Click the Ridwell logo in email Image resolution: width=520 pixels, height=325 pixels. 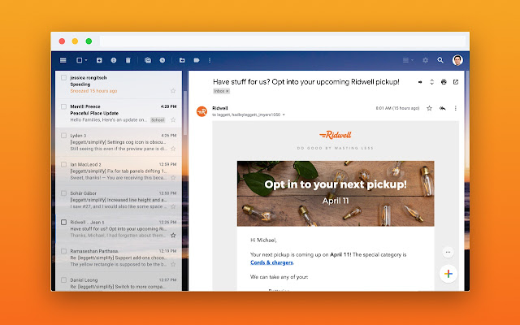point(336,135)
